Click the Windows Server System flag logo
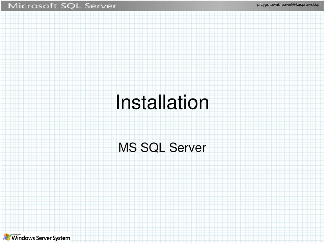 (7, 237)
